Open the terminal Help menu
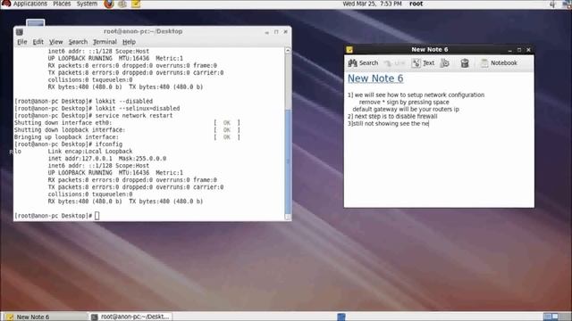 129,42
